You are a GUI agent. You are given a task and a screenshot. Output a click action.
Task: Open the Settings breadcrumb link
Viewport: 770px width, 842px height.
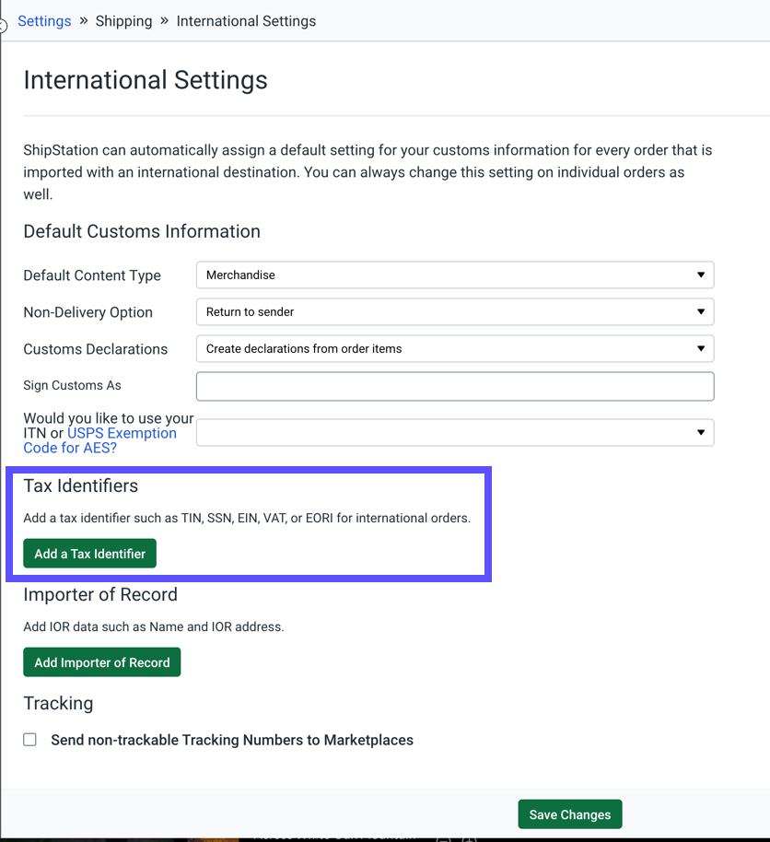tap(44, 20)
